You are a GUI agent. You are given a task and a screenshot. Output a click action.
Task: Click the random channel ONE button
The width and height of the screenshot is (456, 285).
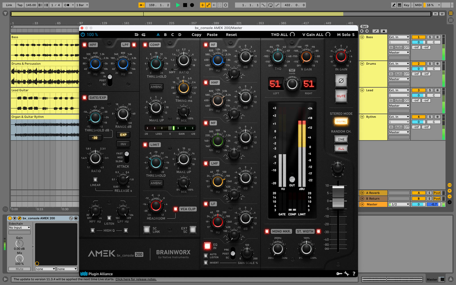coord(341,139)
